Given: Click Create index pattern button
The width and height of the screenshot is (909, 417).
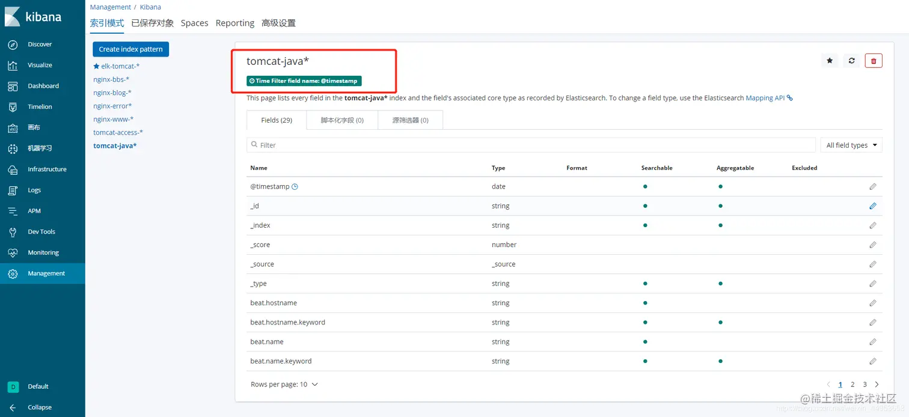Looking at the screenshot, I should pos(131,49).
